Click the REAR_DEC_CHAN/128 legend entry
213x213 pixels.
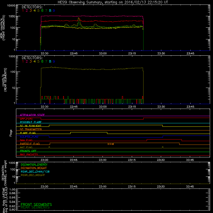[35, 171]
